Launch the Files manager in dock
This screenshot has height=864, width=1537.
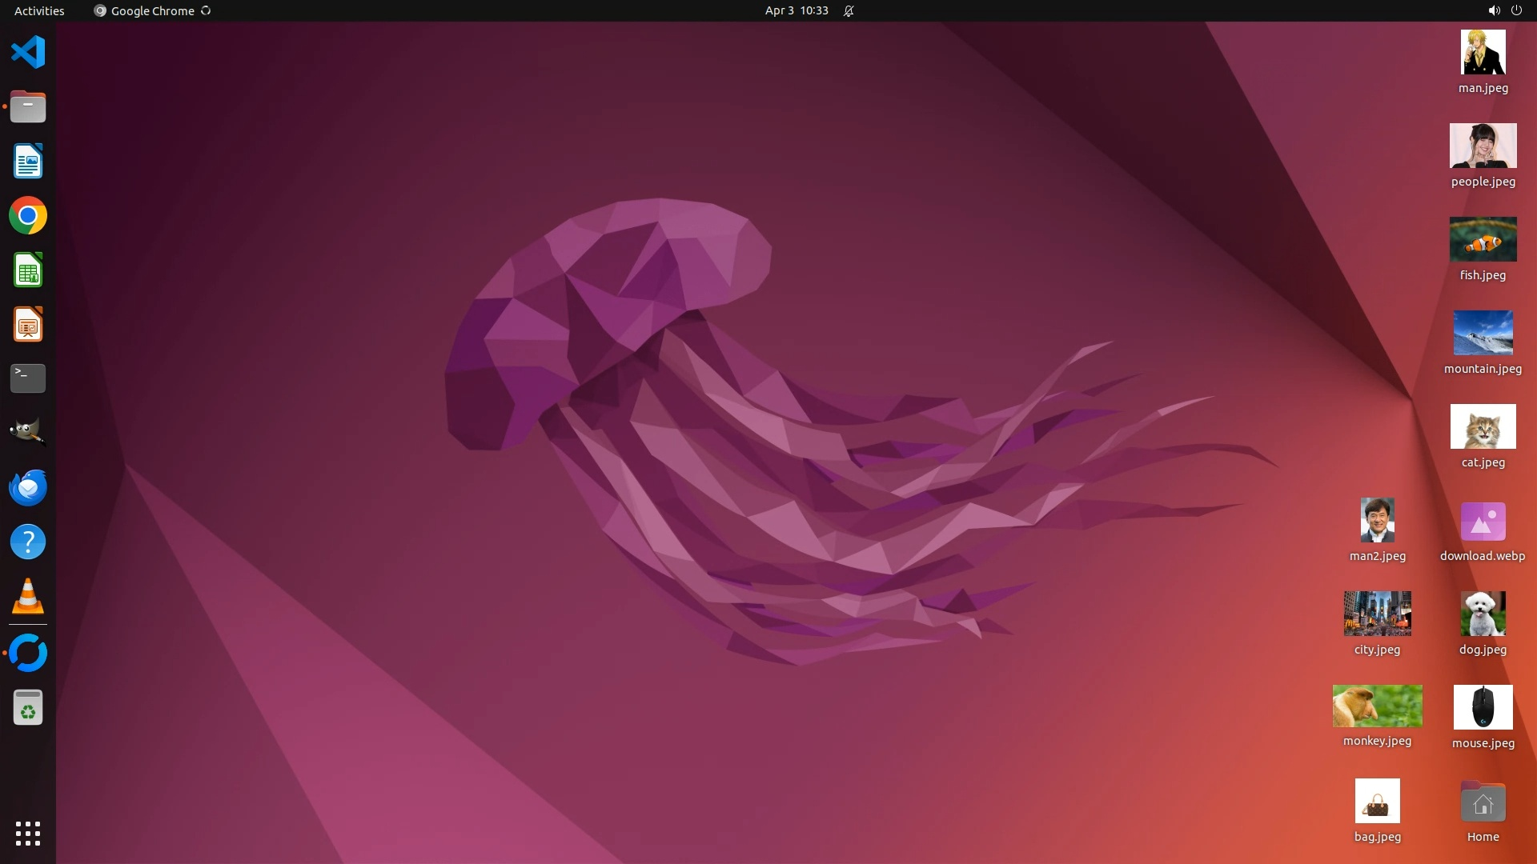(x=28, y=107)
